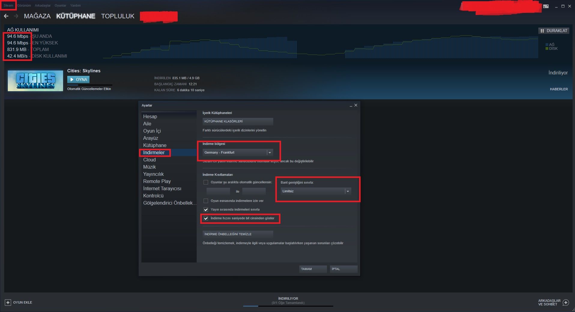Click the update end time field
This screenshot has width=575, height=312.
[254, 191]
